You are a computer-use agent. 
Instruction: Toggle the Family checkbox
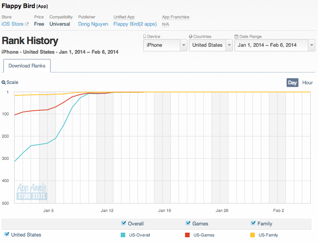(253, 223)
